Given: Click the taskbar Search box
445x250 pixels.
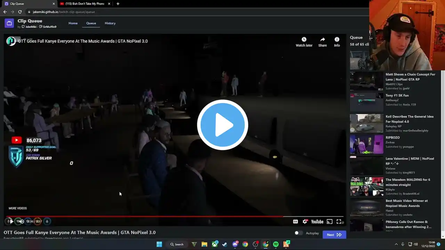Looking at the screenshot, I should coord(177,244).
